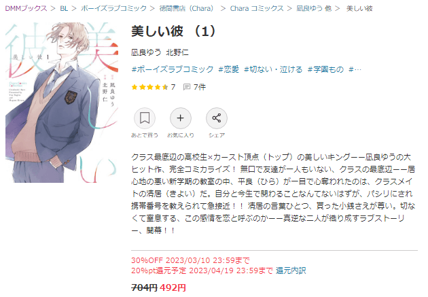Click 凪良ゆう 他 breadcrumb link

pos(314,8)
